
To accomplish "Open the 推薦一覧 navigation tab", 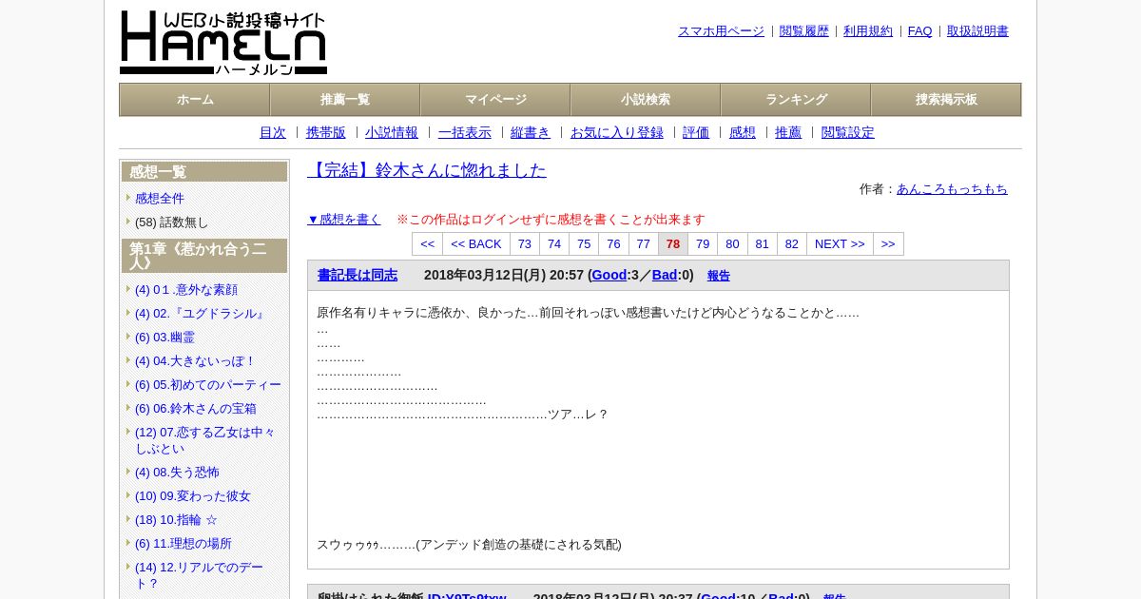I will [345, 100].
